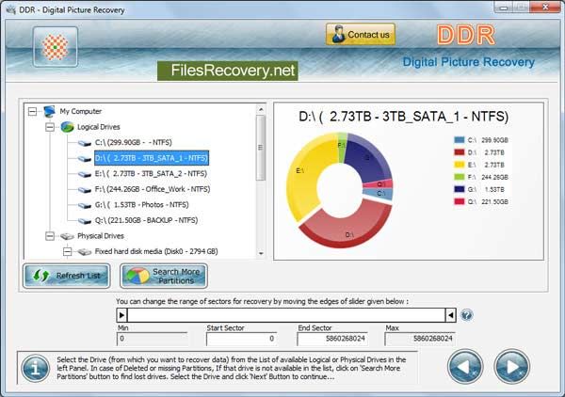Click the yellow E:\ donut chart segment
The image size is (565, 397).
(x=306, y=173)
